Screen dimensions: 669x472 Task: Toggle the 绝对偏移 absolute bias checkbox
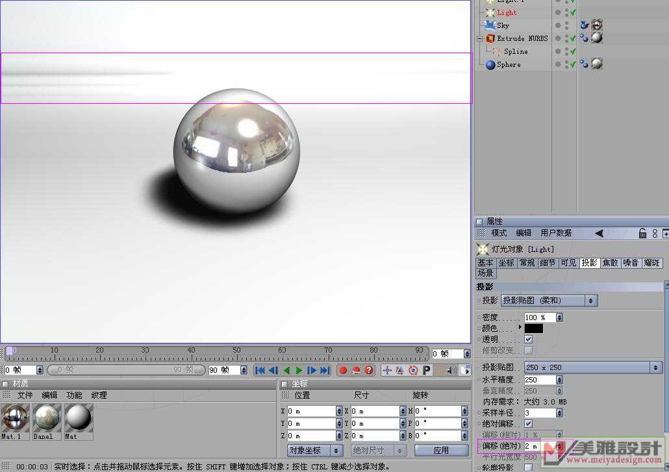pyautogui.click(x=529, y=424)
